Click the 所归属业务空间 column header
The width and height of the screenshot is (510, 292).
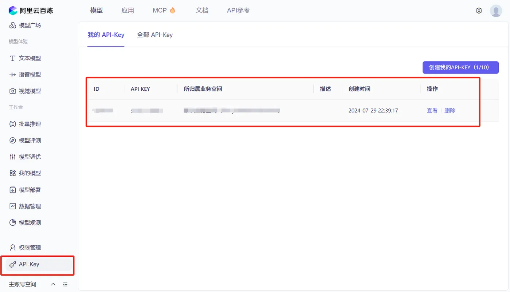pyautogui.click(x=203, y=89)
